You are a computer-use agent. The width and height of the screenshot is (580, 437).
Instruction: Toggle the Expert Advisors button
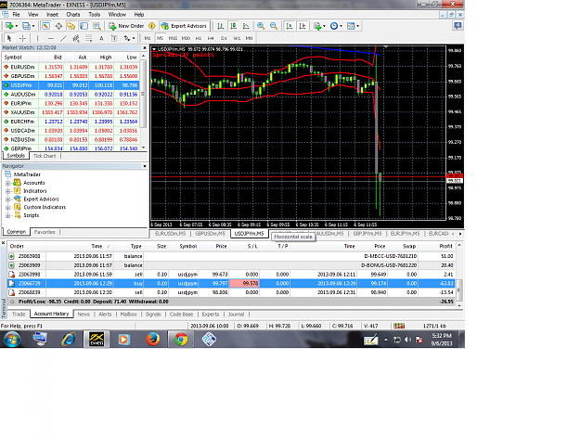(184, 26)
